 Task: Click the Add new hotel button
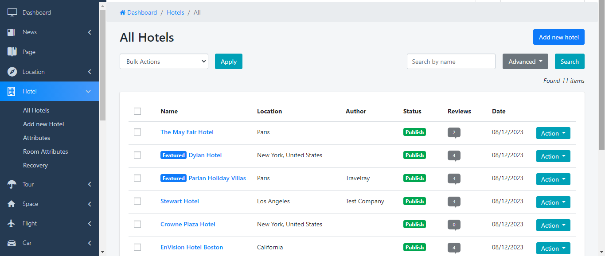click(558, 37)
